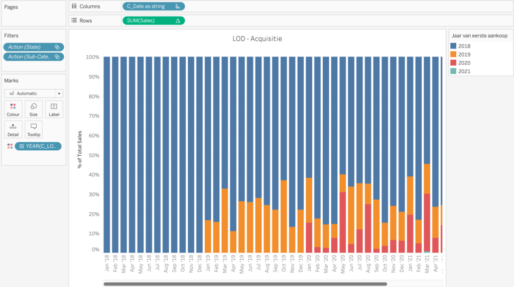514x287 pixels.
Task: Open the Colour mark property button
Action: [13, 109]
